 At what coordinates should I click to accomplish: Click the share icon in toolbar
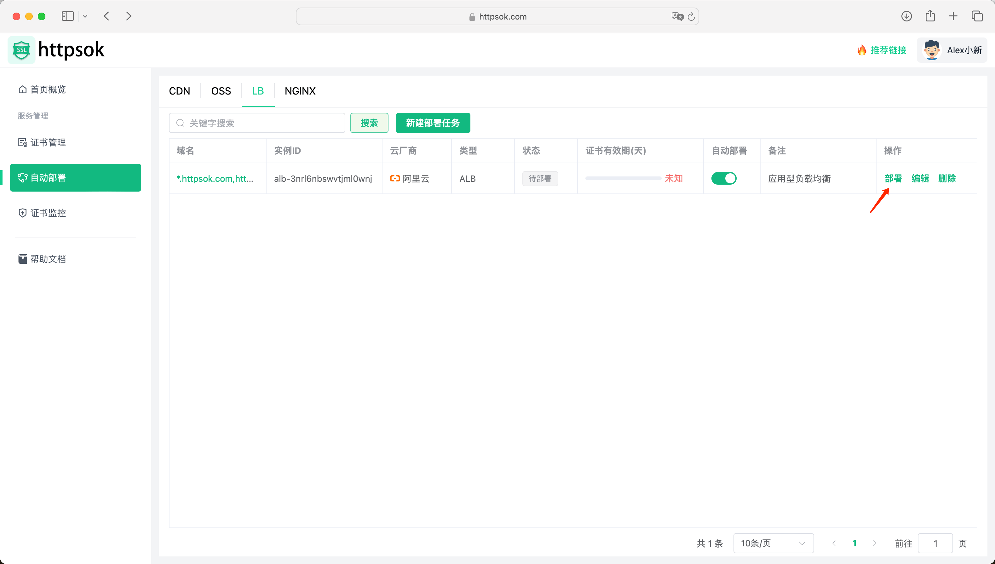pyautogui.click(x=930, y=16)
